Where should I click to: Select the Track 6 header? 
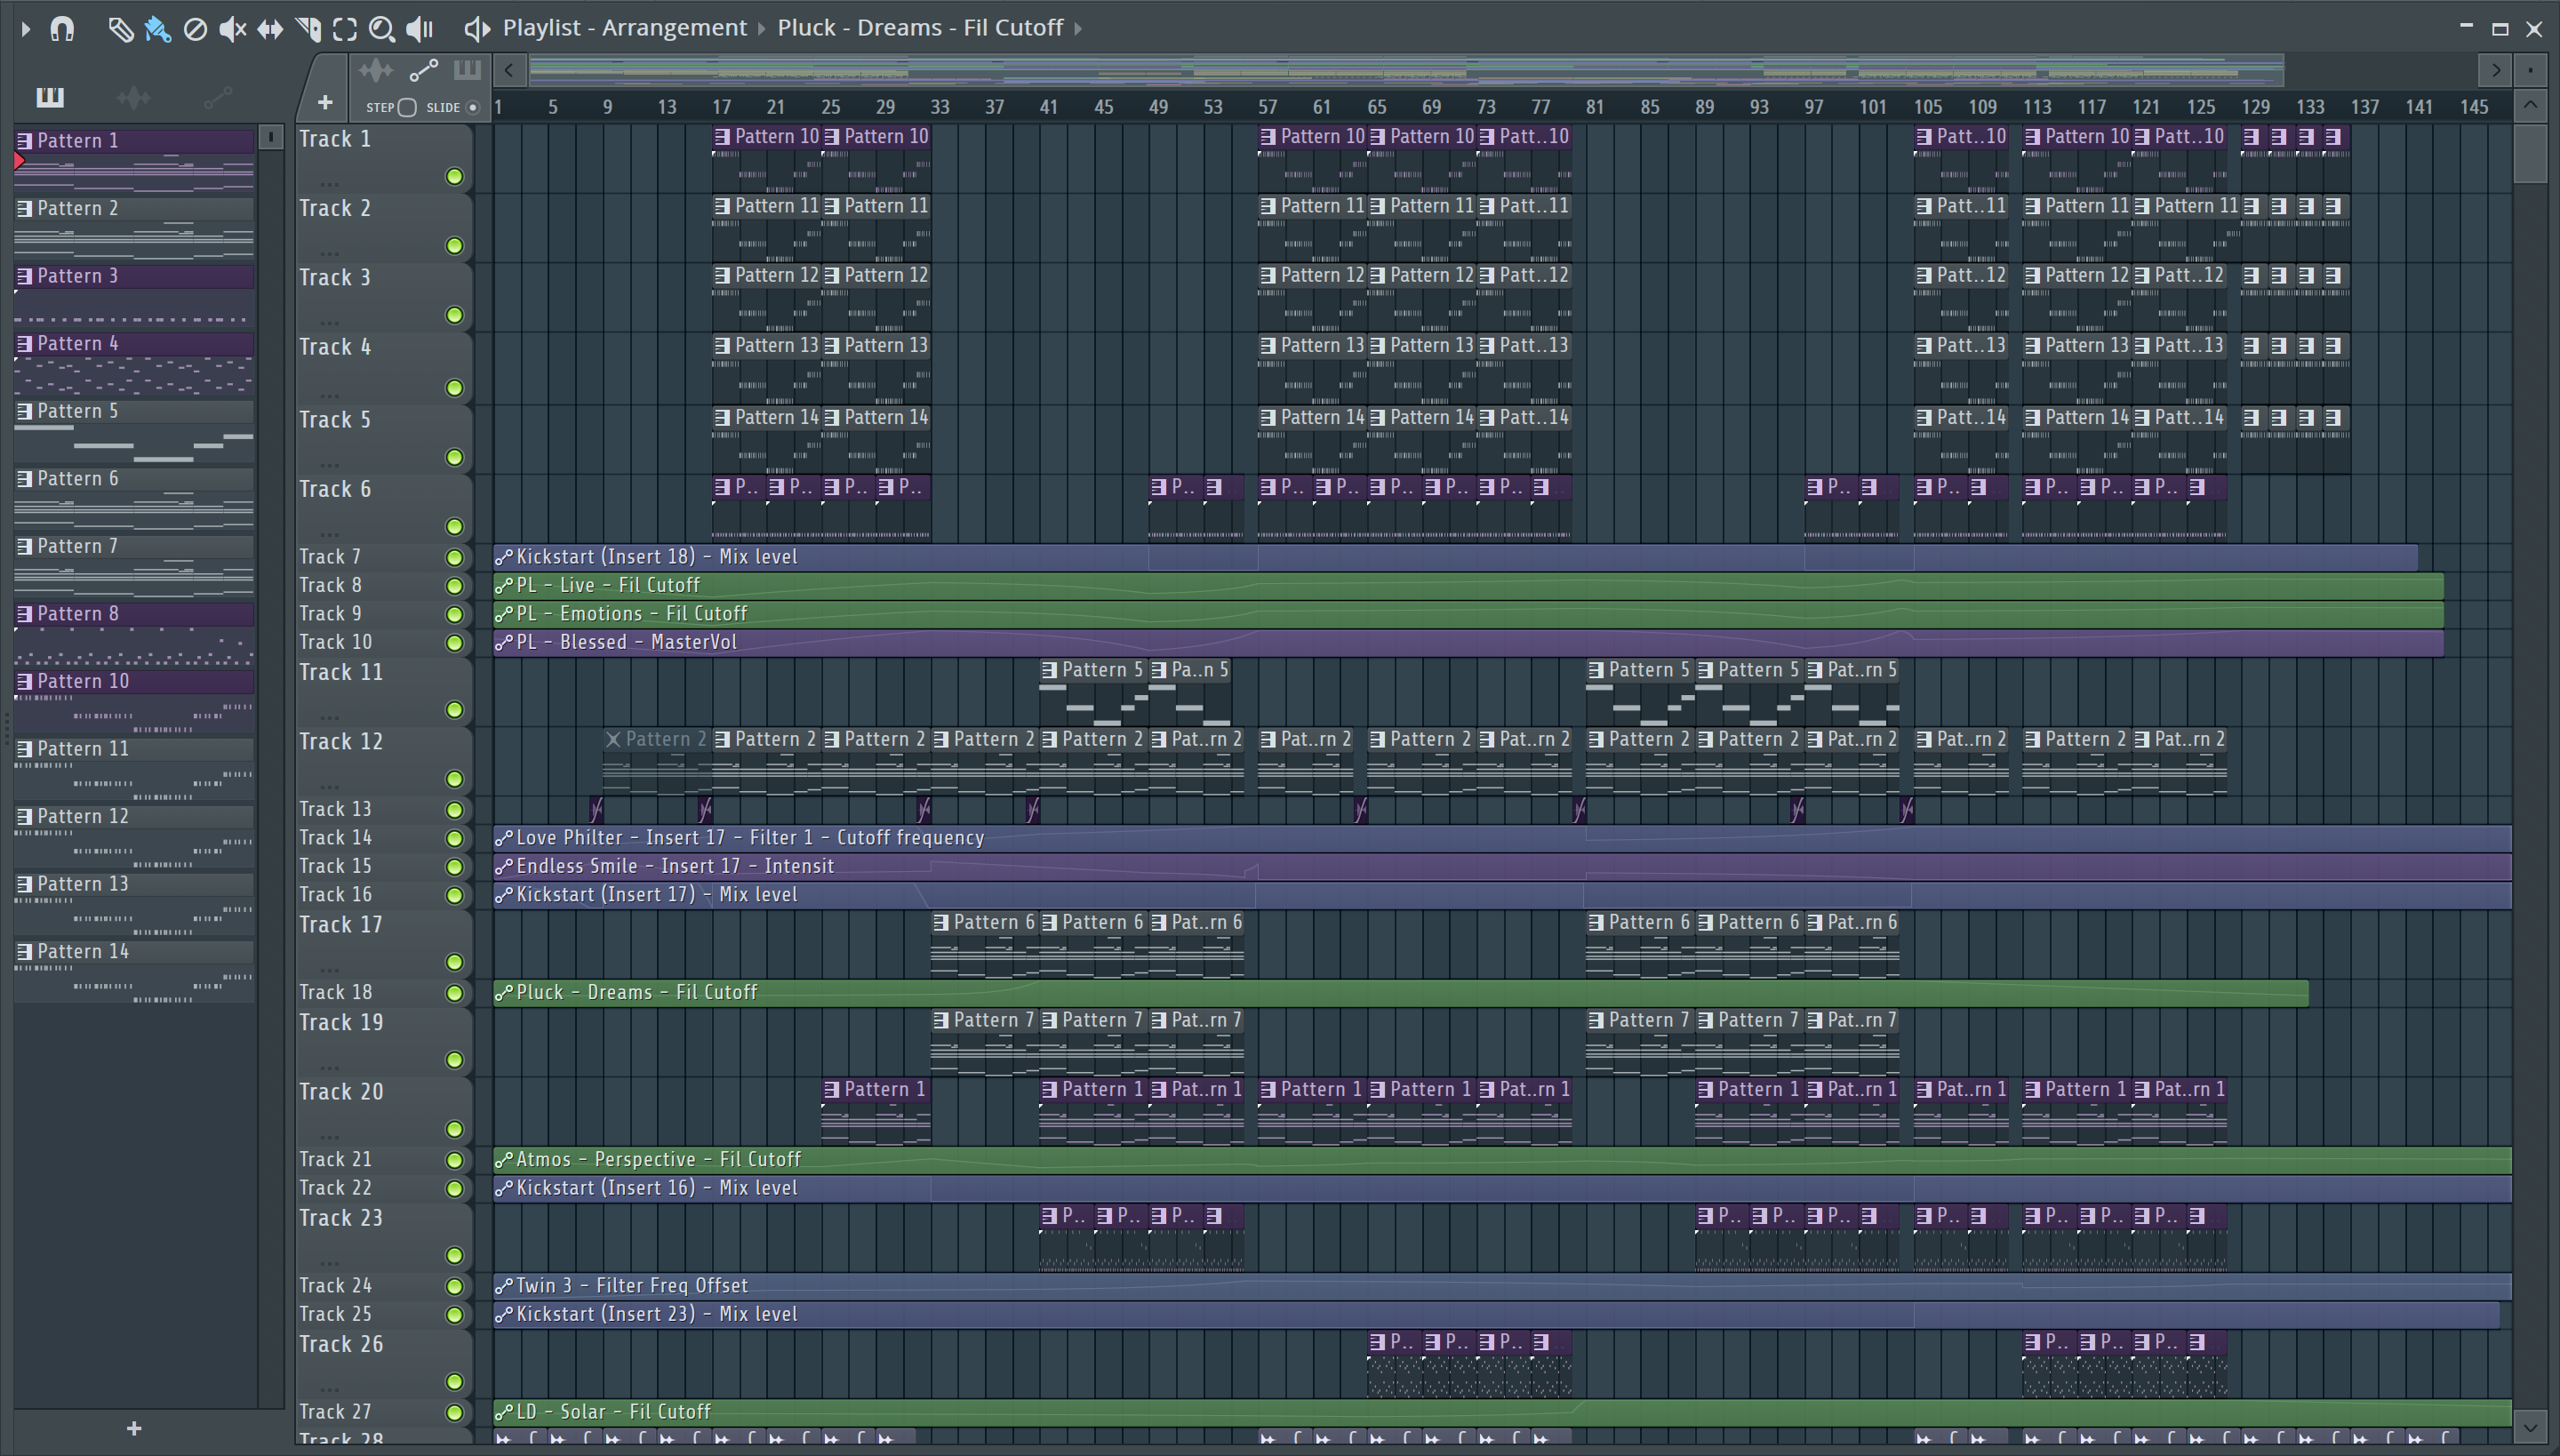click(x=383, y=508)
